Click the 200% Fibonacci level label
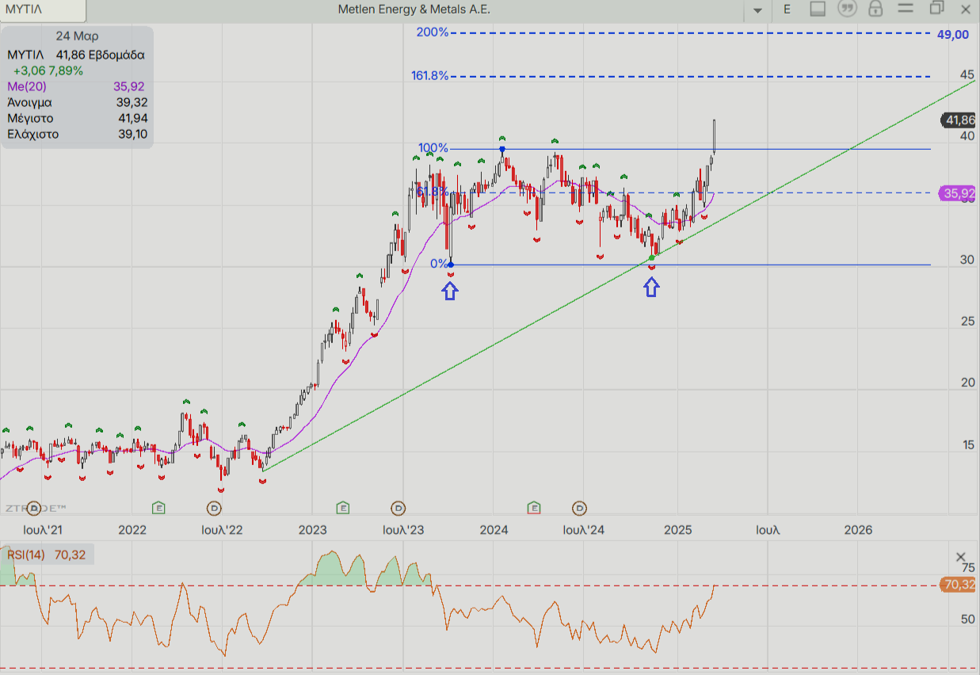Screen dimensions: 980x675 click(433, 32)
